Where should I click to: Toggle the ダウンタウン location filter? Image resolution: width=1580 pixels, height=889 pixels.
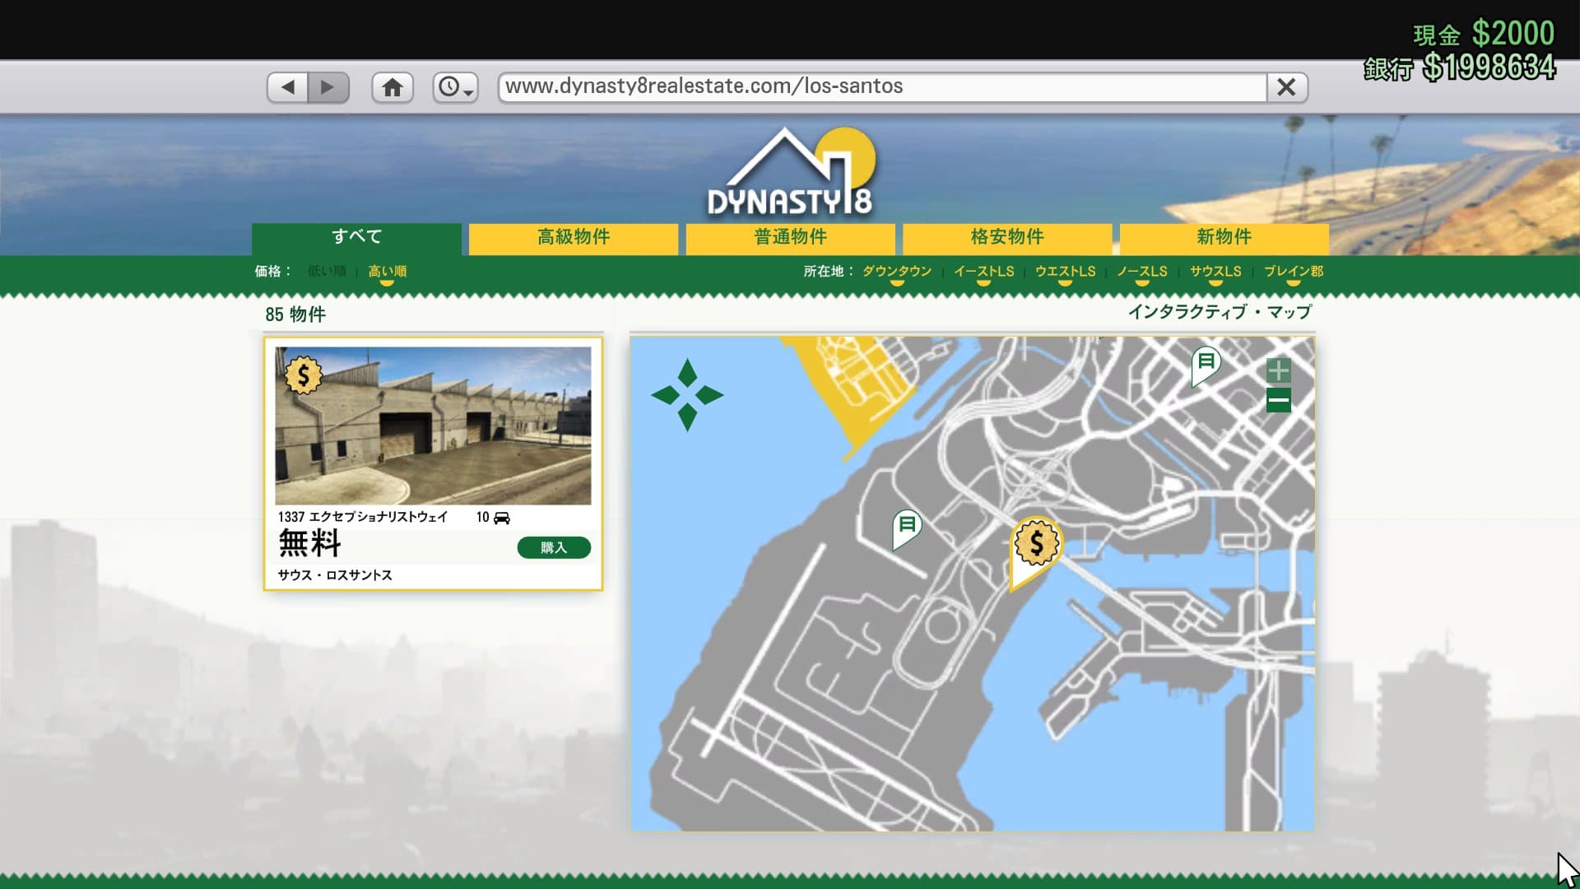coord(897,272)
